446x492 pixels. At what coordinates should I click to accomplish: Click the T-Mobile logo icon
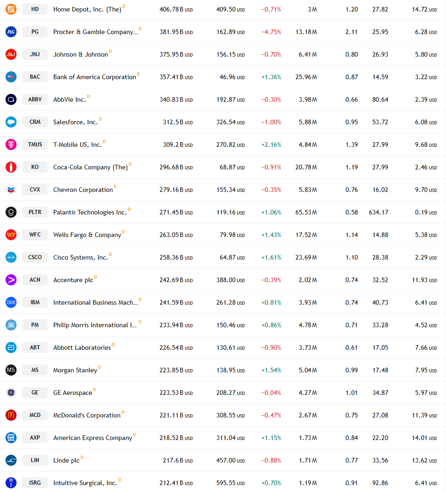11,145
